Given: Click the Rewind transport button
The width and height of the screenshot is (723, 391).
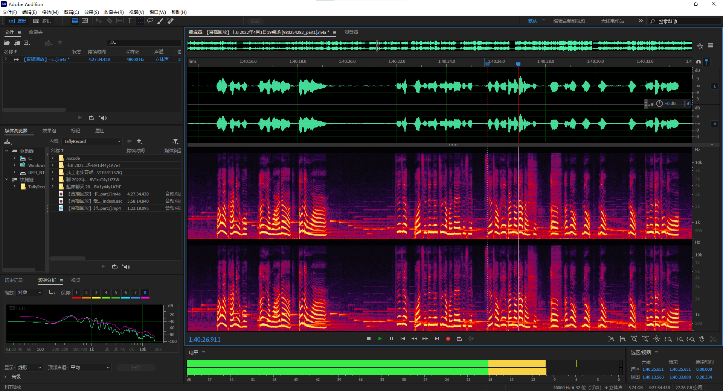Looking at the screenshot, I should tap(414, 339).
